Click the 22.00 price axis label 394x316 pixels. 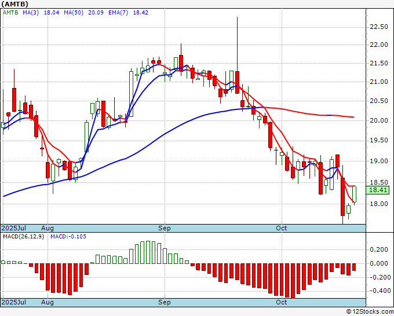[379, 45]
